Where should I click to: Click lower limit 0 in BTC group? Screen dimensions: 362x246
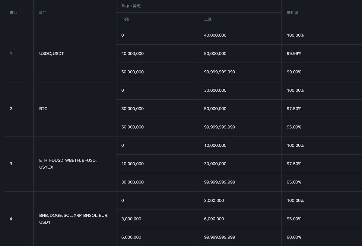pyautogui.click(x=122, y=90)
